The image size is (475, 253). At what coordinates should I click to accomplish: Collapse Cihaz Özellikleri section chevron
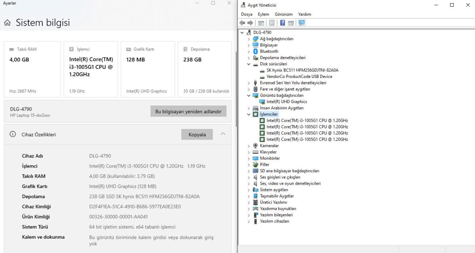click(223, 134)
